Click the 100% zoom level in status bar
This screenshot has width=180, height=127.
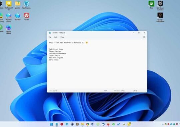[x=105, y=91]
